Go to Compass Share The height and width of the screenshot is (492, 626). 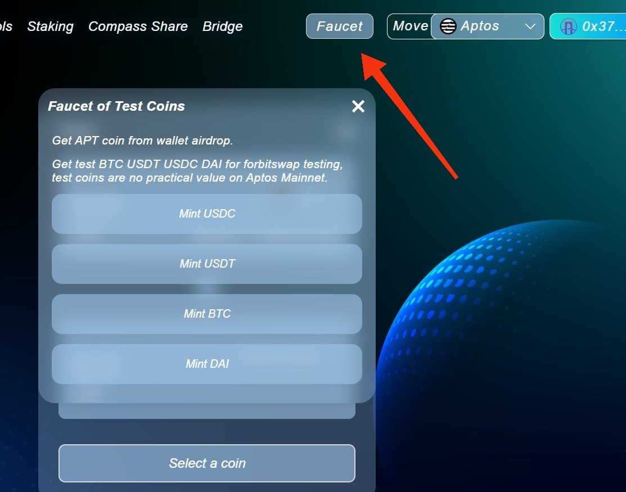tap(138, 26)
